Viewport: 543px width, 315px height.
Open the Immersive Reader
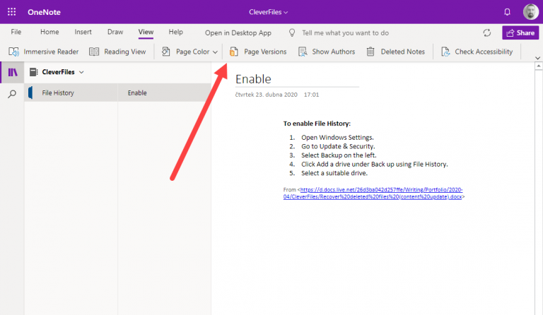tap(44, 52)
